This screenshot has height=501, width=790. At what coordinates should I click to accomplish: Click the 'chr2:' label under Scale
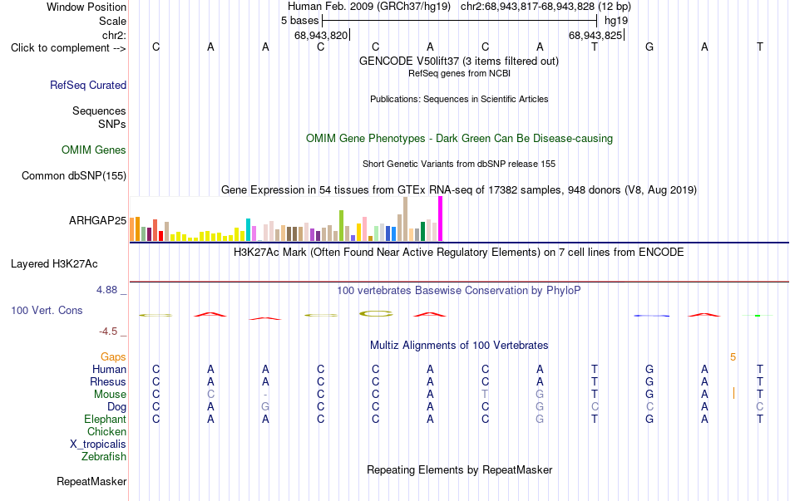(x=115, y=35)
